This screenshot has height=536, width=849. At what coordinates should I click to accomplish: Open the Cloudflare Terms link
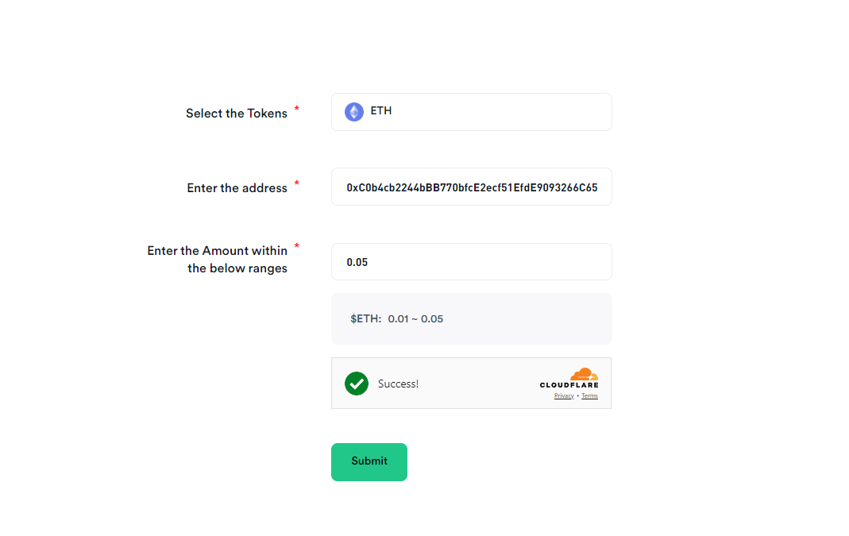click(x=589, y=395)
